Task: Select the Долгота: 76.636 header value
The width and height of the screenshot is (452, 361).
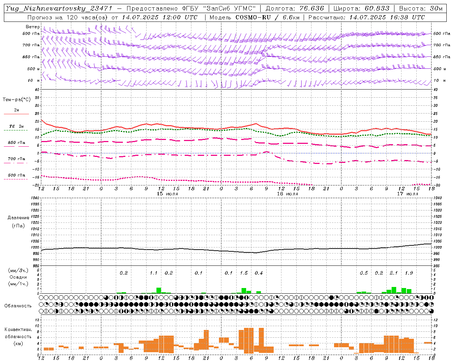Action: pos(295,8)
